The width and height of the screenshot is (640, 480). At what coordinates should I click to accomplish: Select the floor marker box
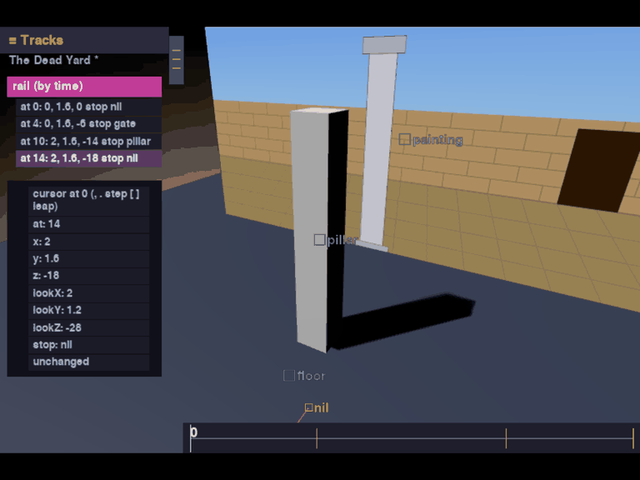(x=289, y=376)
